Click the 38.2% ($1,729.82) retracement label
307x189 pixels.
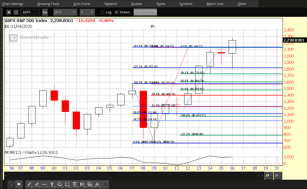click(x=192, y=72)
